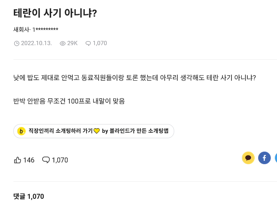Click the like count 146

[x=29, y=160]
